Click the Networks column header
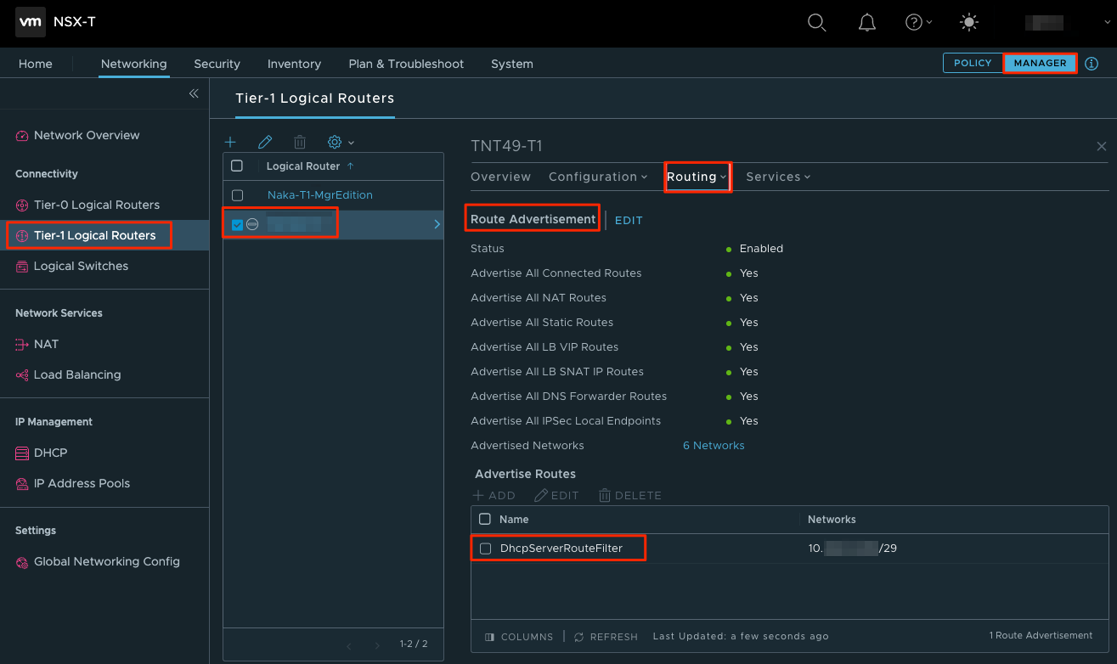The height and width of the screenshot is (664, 1117). click(x=832, y=519)
